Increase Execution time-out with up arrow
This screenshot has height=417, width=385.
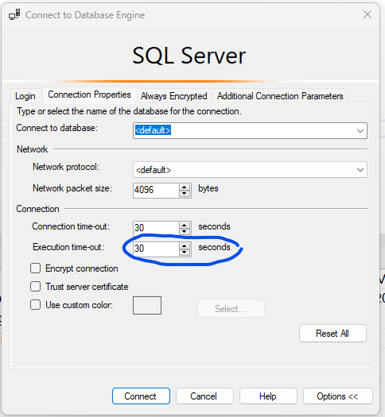185,245
